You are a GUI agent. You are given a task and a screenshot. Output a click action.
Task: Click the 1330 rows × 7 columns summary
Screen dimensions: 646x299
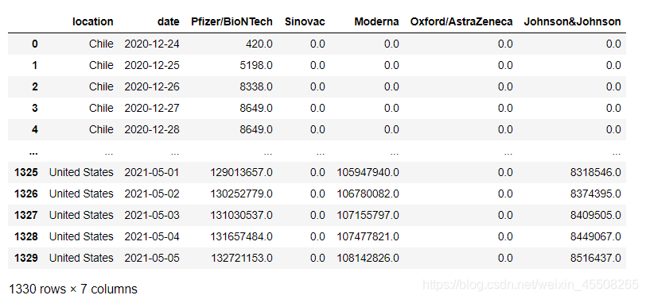73,289
